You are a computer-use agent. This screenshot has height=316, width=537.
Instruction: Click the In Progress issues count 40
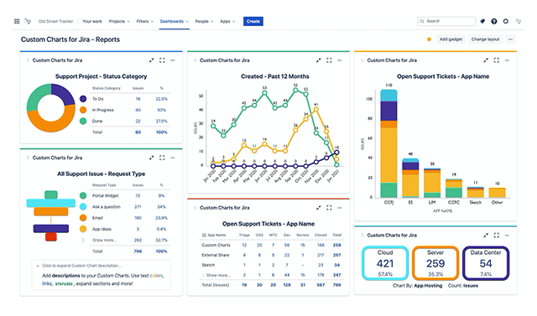(138, 110)
